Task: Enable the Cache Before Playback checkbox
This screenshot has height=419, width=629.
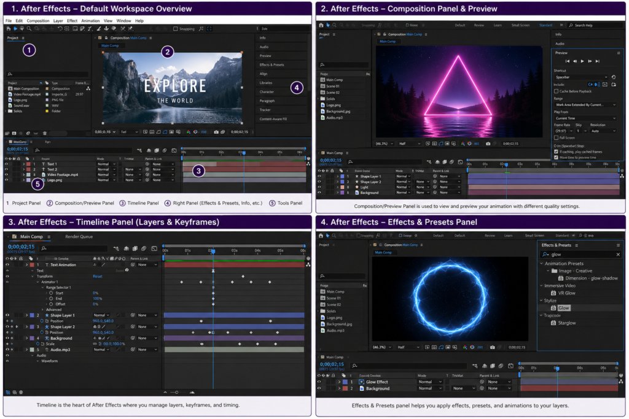Action: [x=556, y=91]
